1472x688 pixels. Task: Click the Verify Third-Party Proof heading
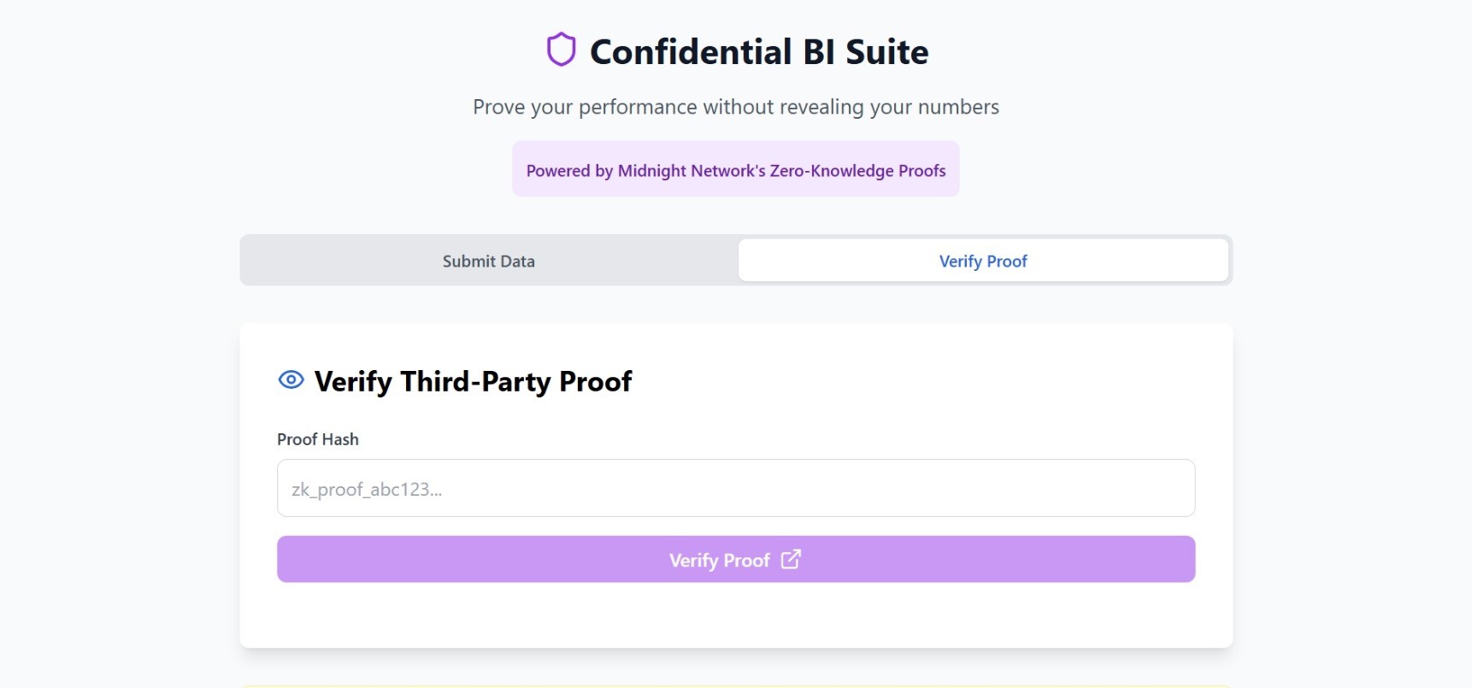coord(473,381)
